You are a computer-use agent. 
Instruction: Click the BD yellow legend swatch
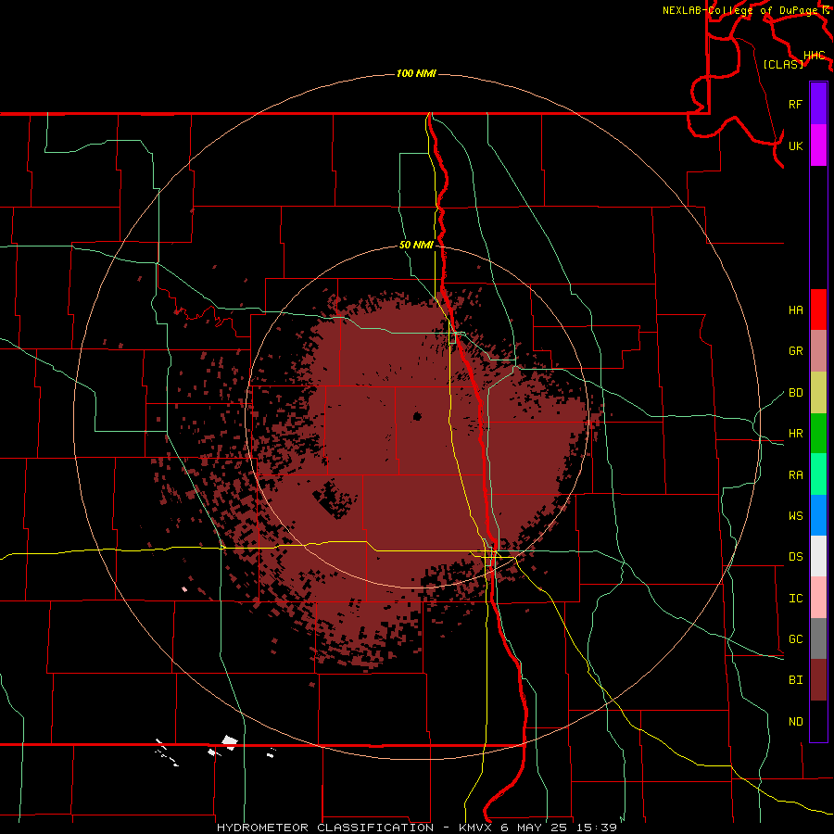click(818, 393)
